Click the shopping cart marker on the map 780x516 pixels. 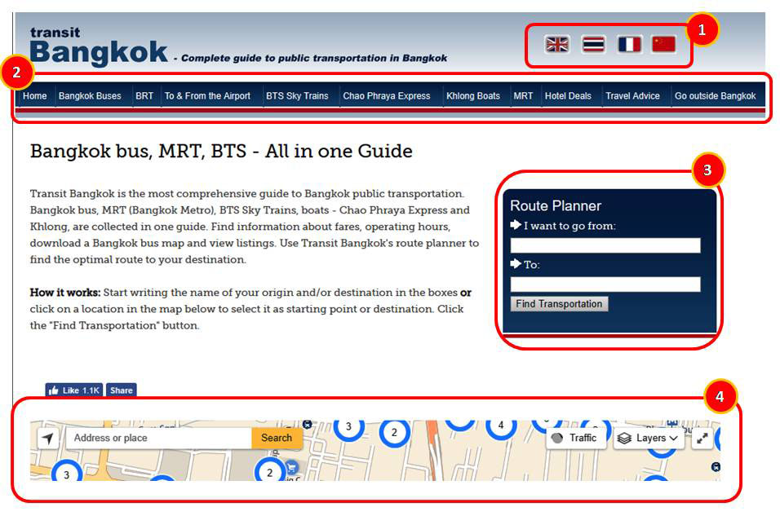[x=292, y=467]
